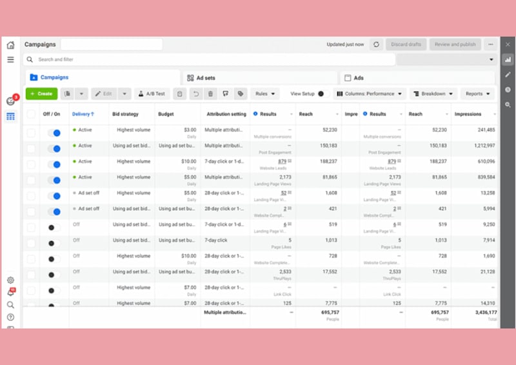Open the Rules dropdown menu

pos(265,94)
